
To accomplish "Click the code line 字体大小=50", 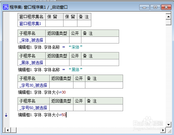I will tap(42, 115).
